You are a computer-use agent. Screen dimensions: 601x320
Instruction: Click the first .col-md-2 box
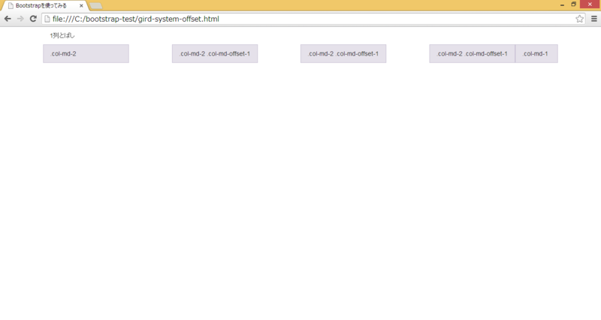pos(86,53)
